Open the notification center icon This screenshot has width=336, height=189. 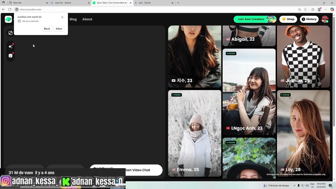point(330,186)
